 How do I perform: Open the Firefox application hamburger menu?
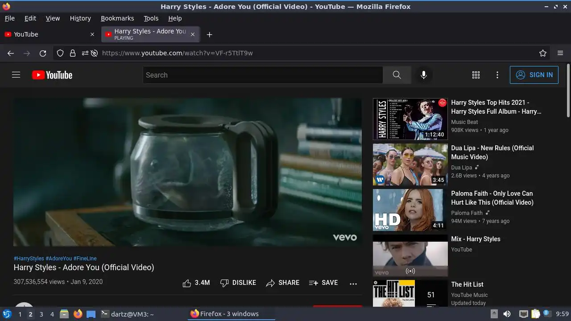[560, 53]
